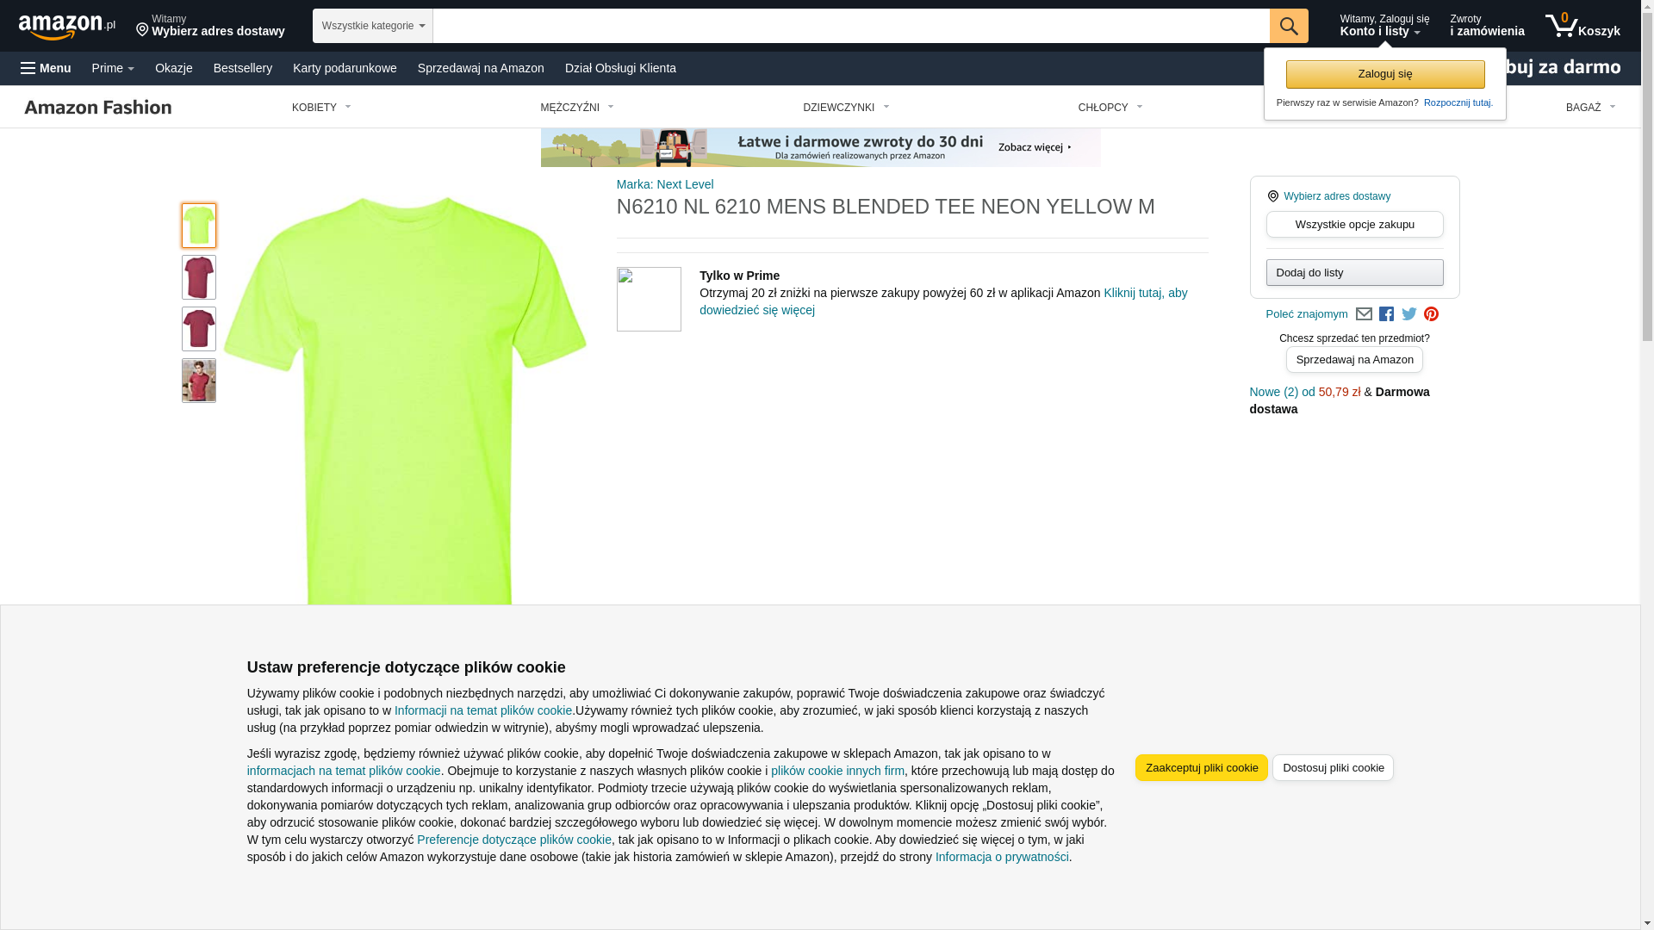Expand the KOBIETY fashion category
Screen dimensions: 1654x930
pos(321,108)
